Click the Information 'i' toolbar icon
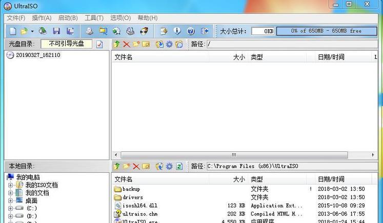Screen dimensions: 383x223 pos(177,31)
